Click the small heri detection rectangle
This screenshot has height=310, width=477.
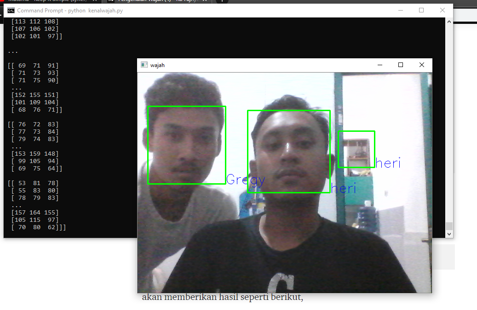[x=356, y=149]
